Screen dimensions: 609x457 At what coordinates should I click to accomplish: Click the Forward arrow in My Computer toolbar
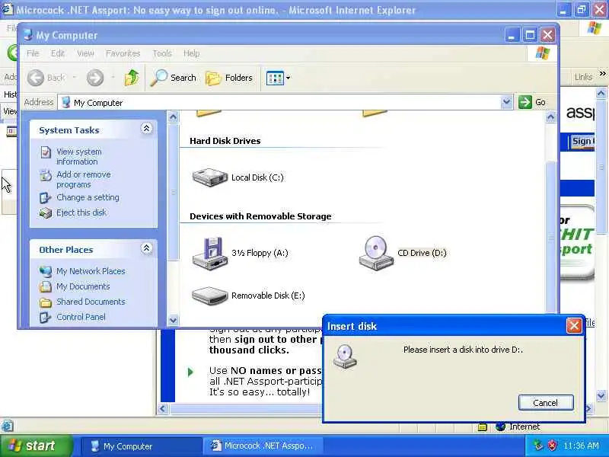(x=95, y=78)
